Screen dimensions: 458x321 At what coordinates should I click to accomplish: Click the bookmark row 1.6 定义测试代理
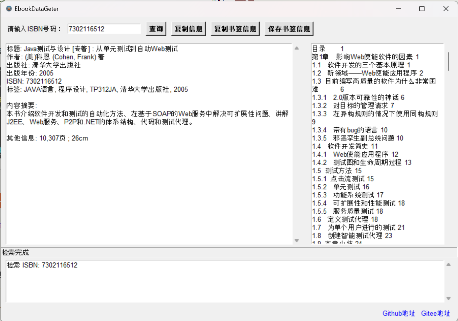pyautogui.click(x=345, y=219)
